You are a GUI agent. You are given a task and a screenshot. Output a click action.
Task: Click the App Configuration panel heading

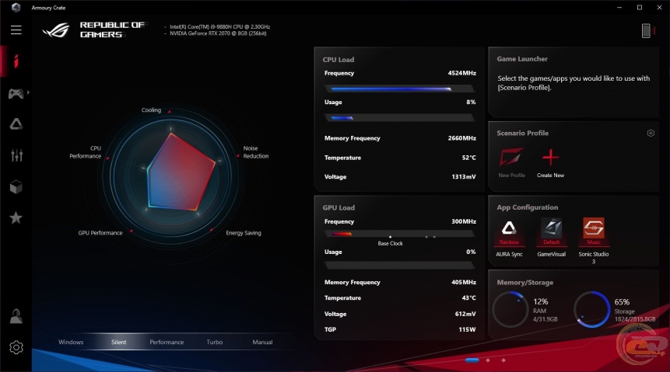528,207
